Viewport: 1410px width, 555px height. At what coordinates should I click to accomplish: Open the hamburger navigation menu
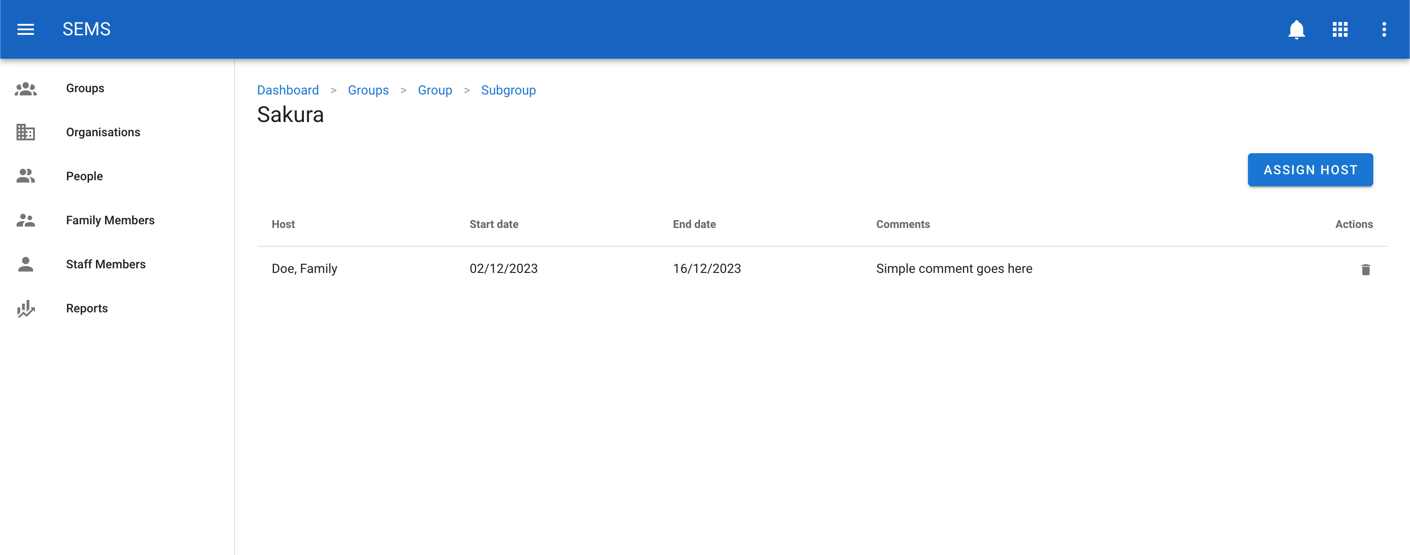click(x=26, y=29)
